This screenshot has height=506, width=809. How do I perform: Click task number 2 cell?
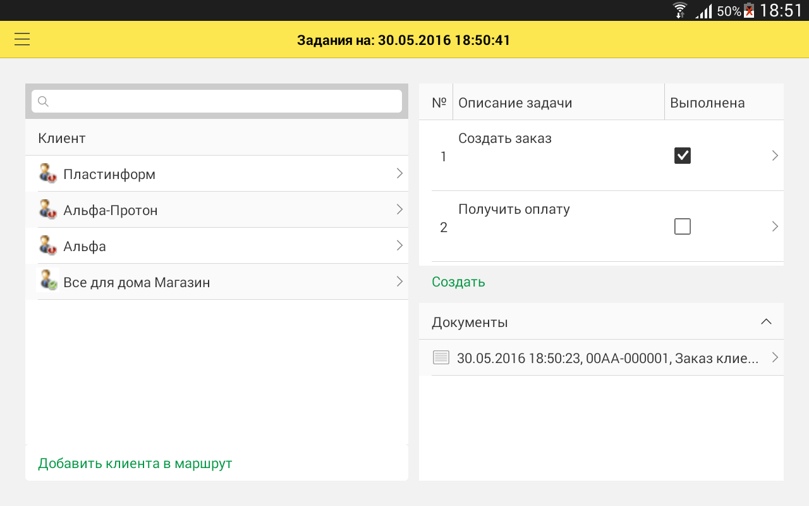tap(443, 227)
